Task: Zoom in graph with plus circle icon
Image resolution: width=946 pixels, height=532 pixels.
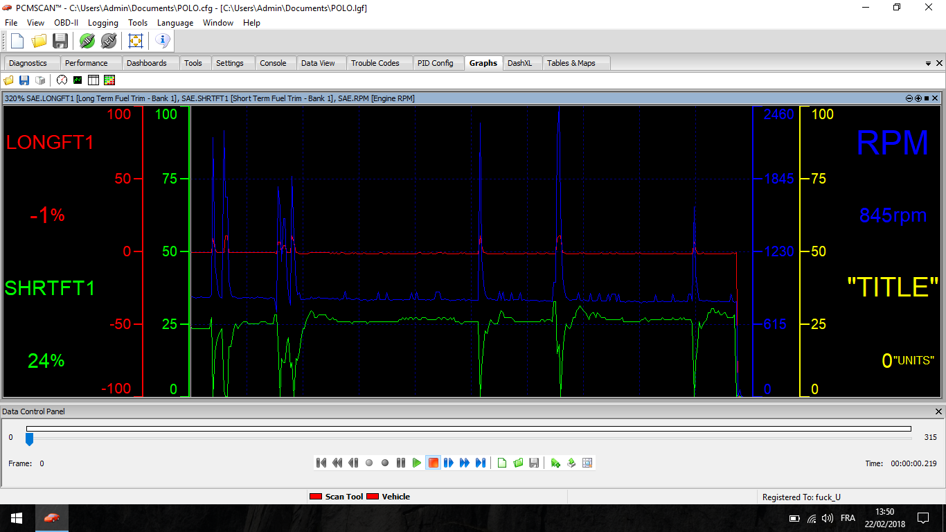Action: 918,98
